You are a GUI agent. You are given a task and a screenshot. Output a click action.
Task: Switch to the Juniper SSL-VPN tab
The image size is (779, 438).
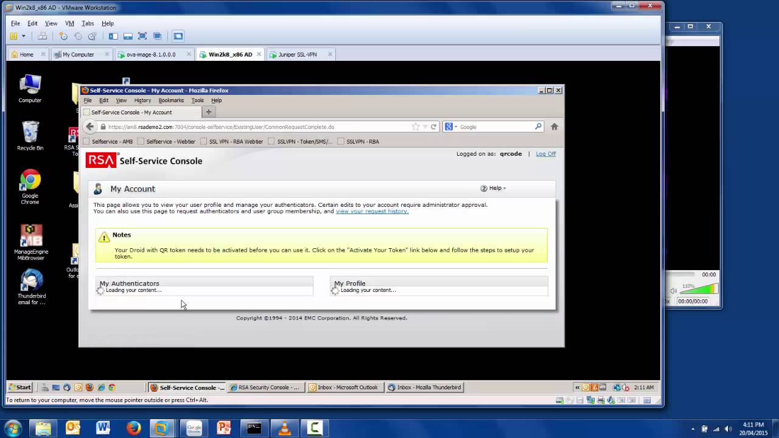click(298, 54)
